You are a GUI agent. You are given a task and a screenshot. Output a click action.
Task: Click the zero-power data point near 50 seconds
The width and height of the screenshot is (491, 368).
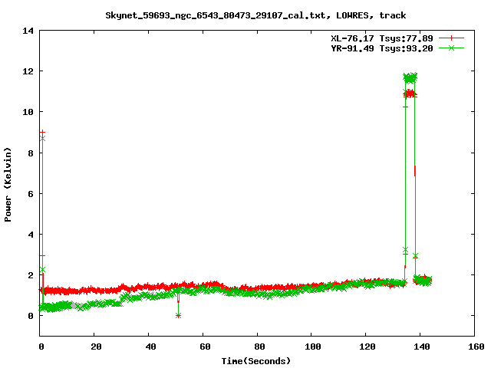click(178, 316)
